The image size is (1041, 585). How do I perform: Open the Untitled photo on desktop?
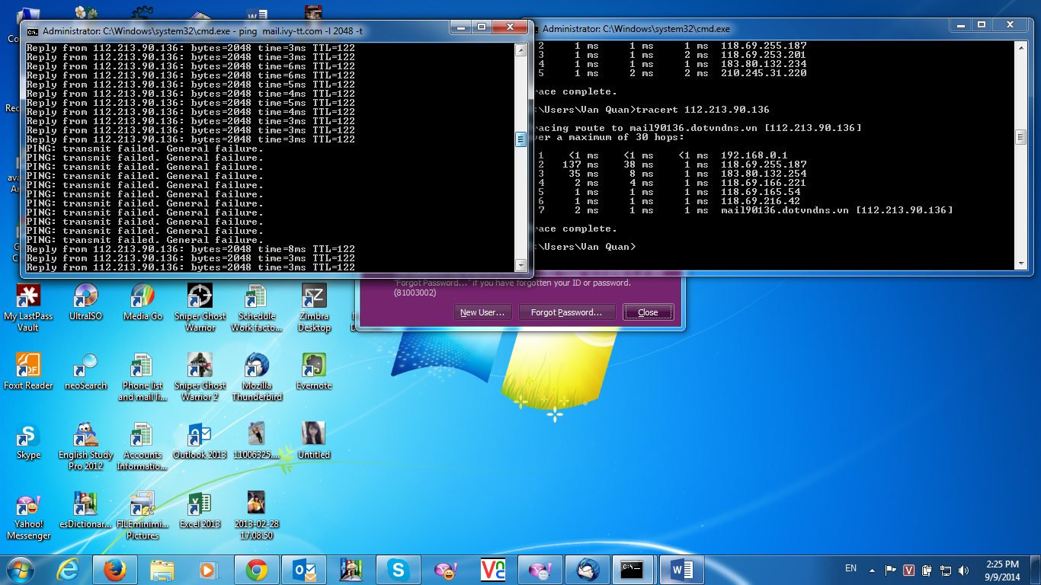314,440
